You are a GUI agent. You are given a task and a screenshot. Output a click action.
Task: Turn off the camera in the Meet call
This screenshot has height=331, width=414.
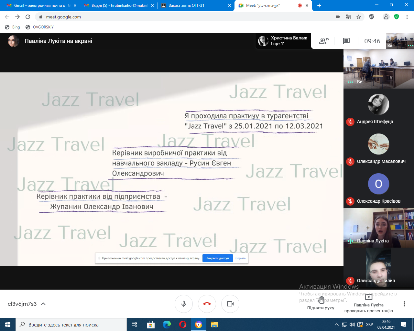click(230, 304)
